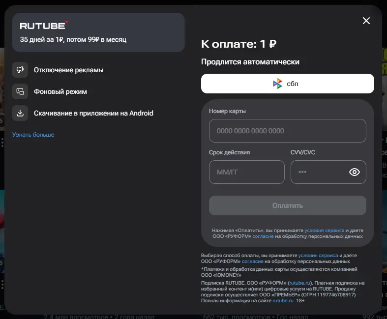Open условия сервиса link below the form
387x319 pixels.
(x=318, y=256)
